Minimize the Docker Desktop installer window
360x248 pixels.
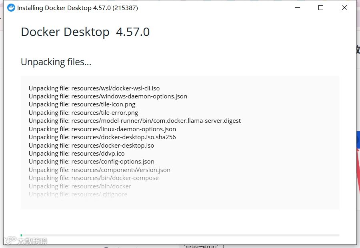[x=298, y=8]
